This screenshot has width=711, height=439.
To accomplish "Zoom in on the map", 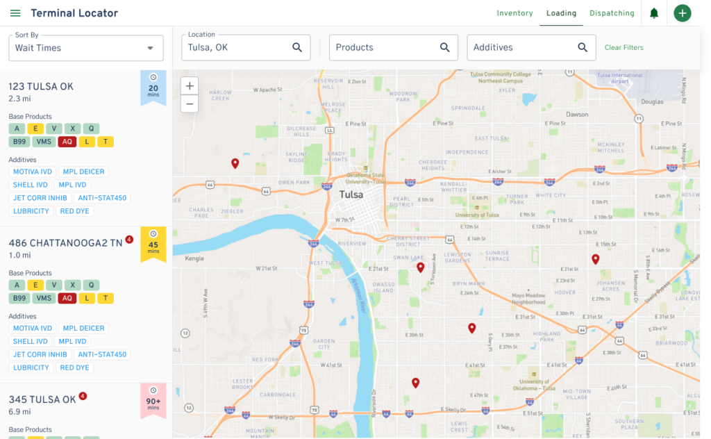I will 190,85.
